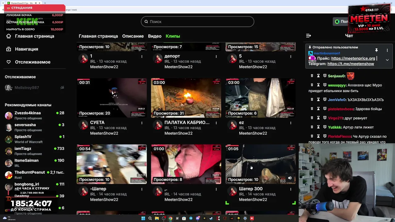This screenshot has height=222, width=395.
Task: Unpin the pinned chat message
Action: [x=376, y=50]
